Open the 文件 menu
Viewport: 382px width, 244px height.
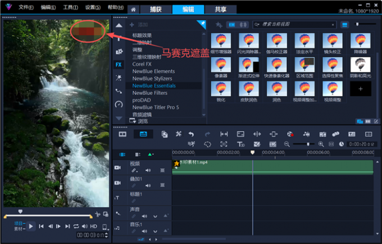(26, 7)
